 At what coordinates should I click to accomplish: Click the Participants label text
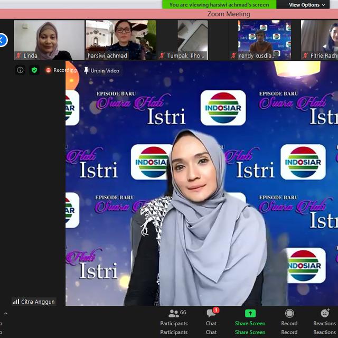[174, 323]
